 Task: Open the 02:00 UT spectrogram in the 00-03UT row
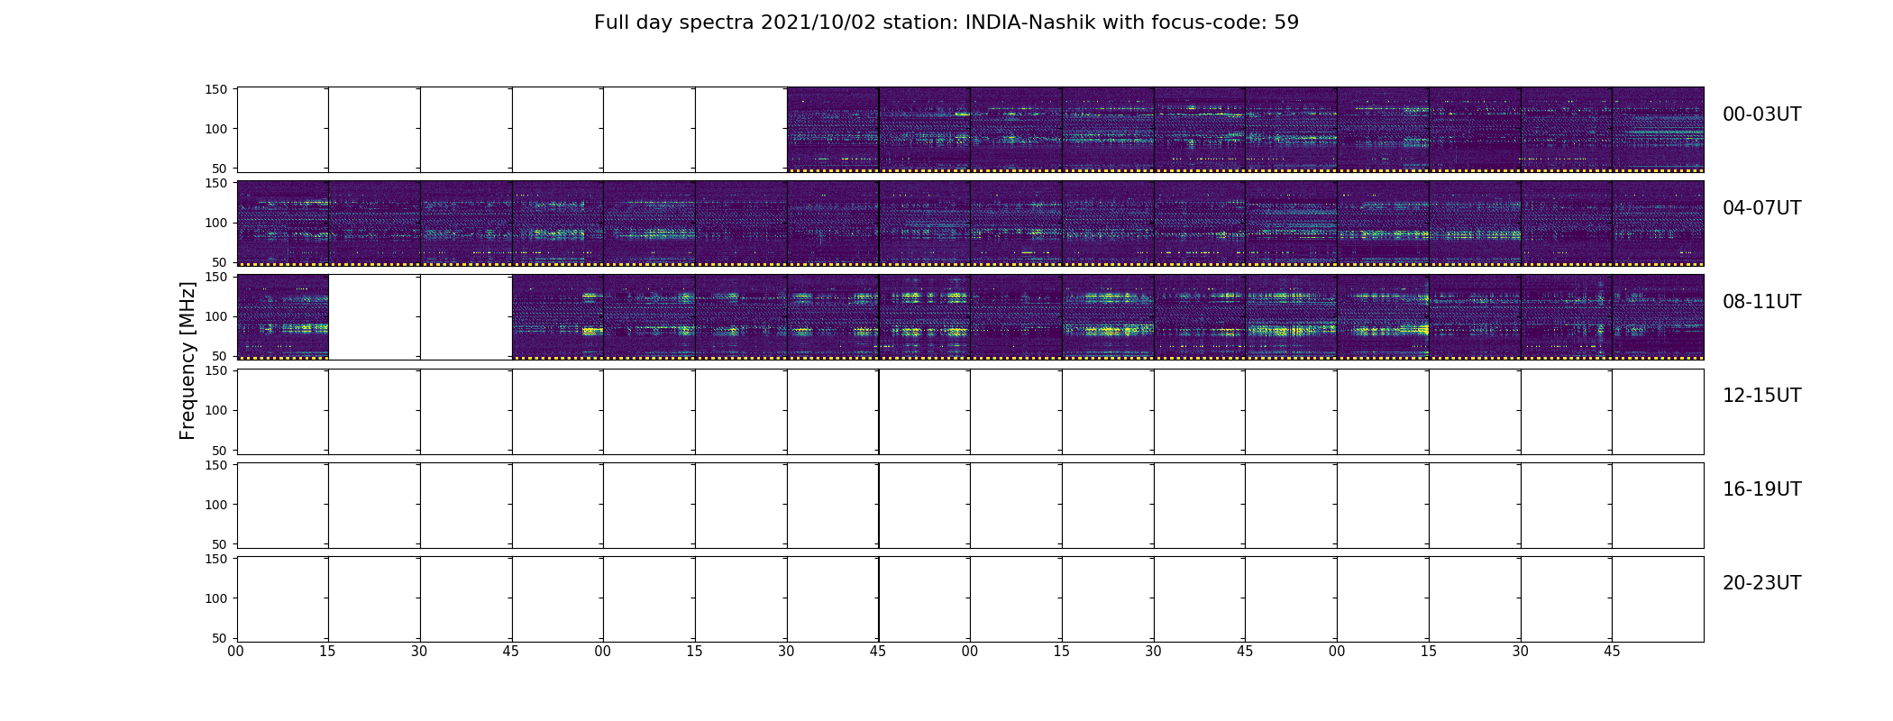tap(1016, 130)
